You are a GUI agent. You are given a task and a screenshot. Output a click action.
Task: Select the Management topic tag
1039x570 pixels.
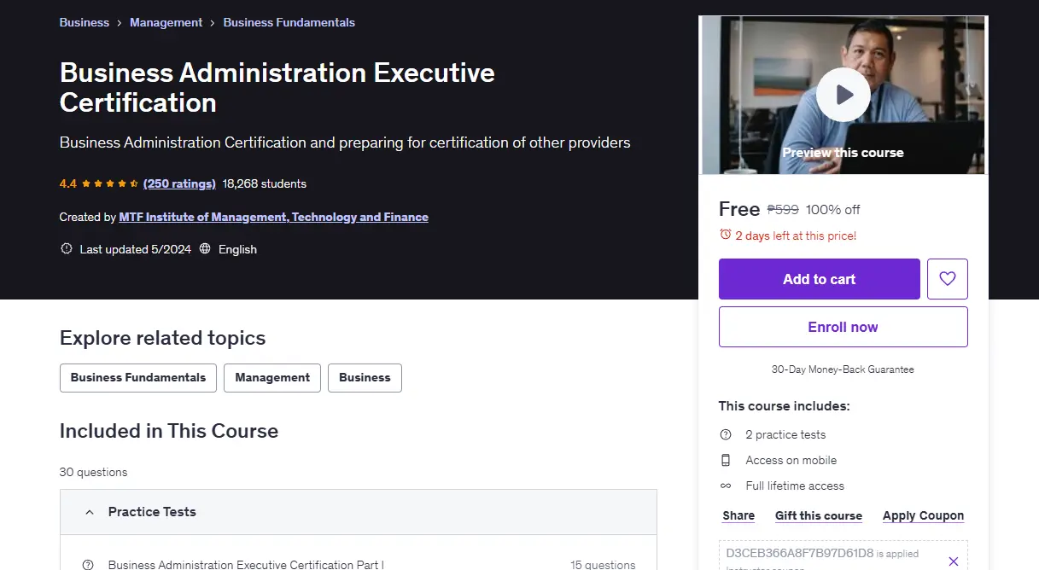pyautogui.click(x=272, y=378)
